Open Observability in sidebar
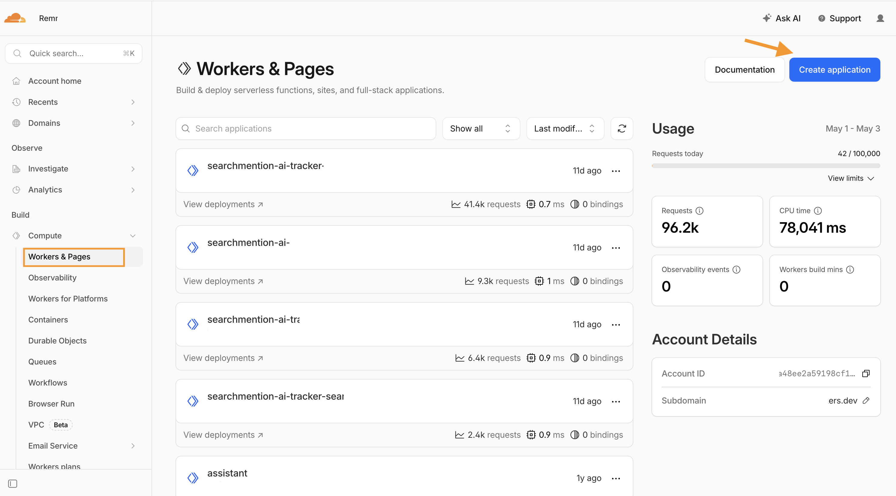The height and width of the screenshot is (496, 896). (52, 278)
